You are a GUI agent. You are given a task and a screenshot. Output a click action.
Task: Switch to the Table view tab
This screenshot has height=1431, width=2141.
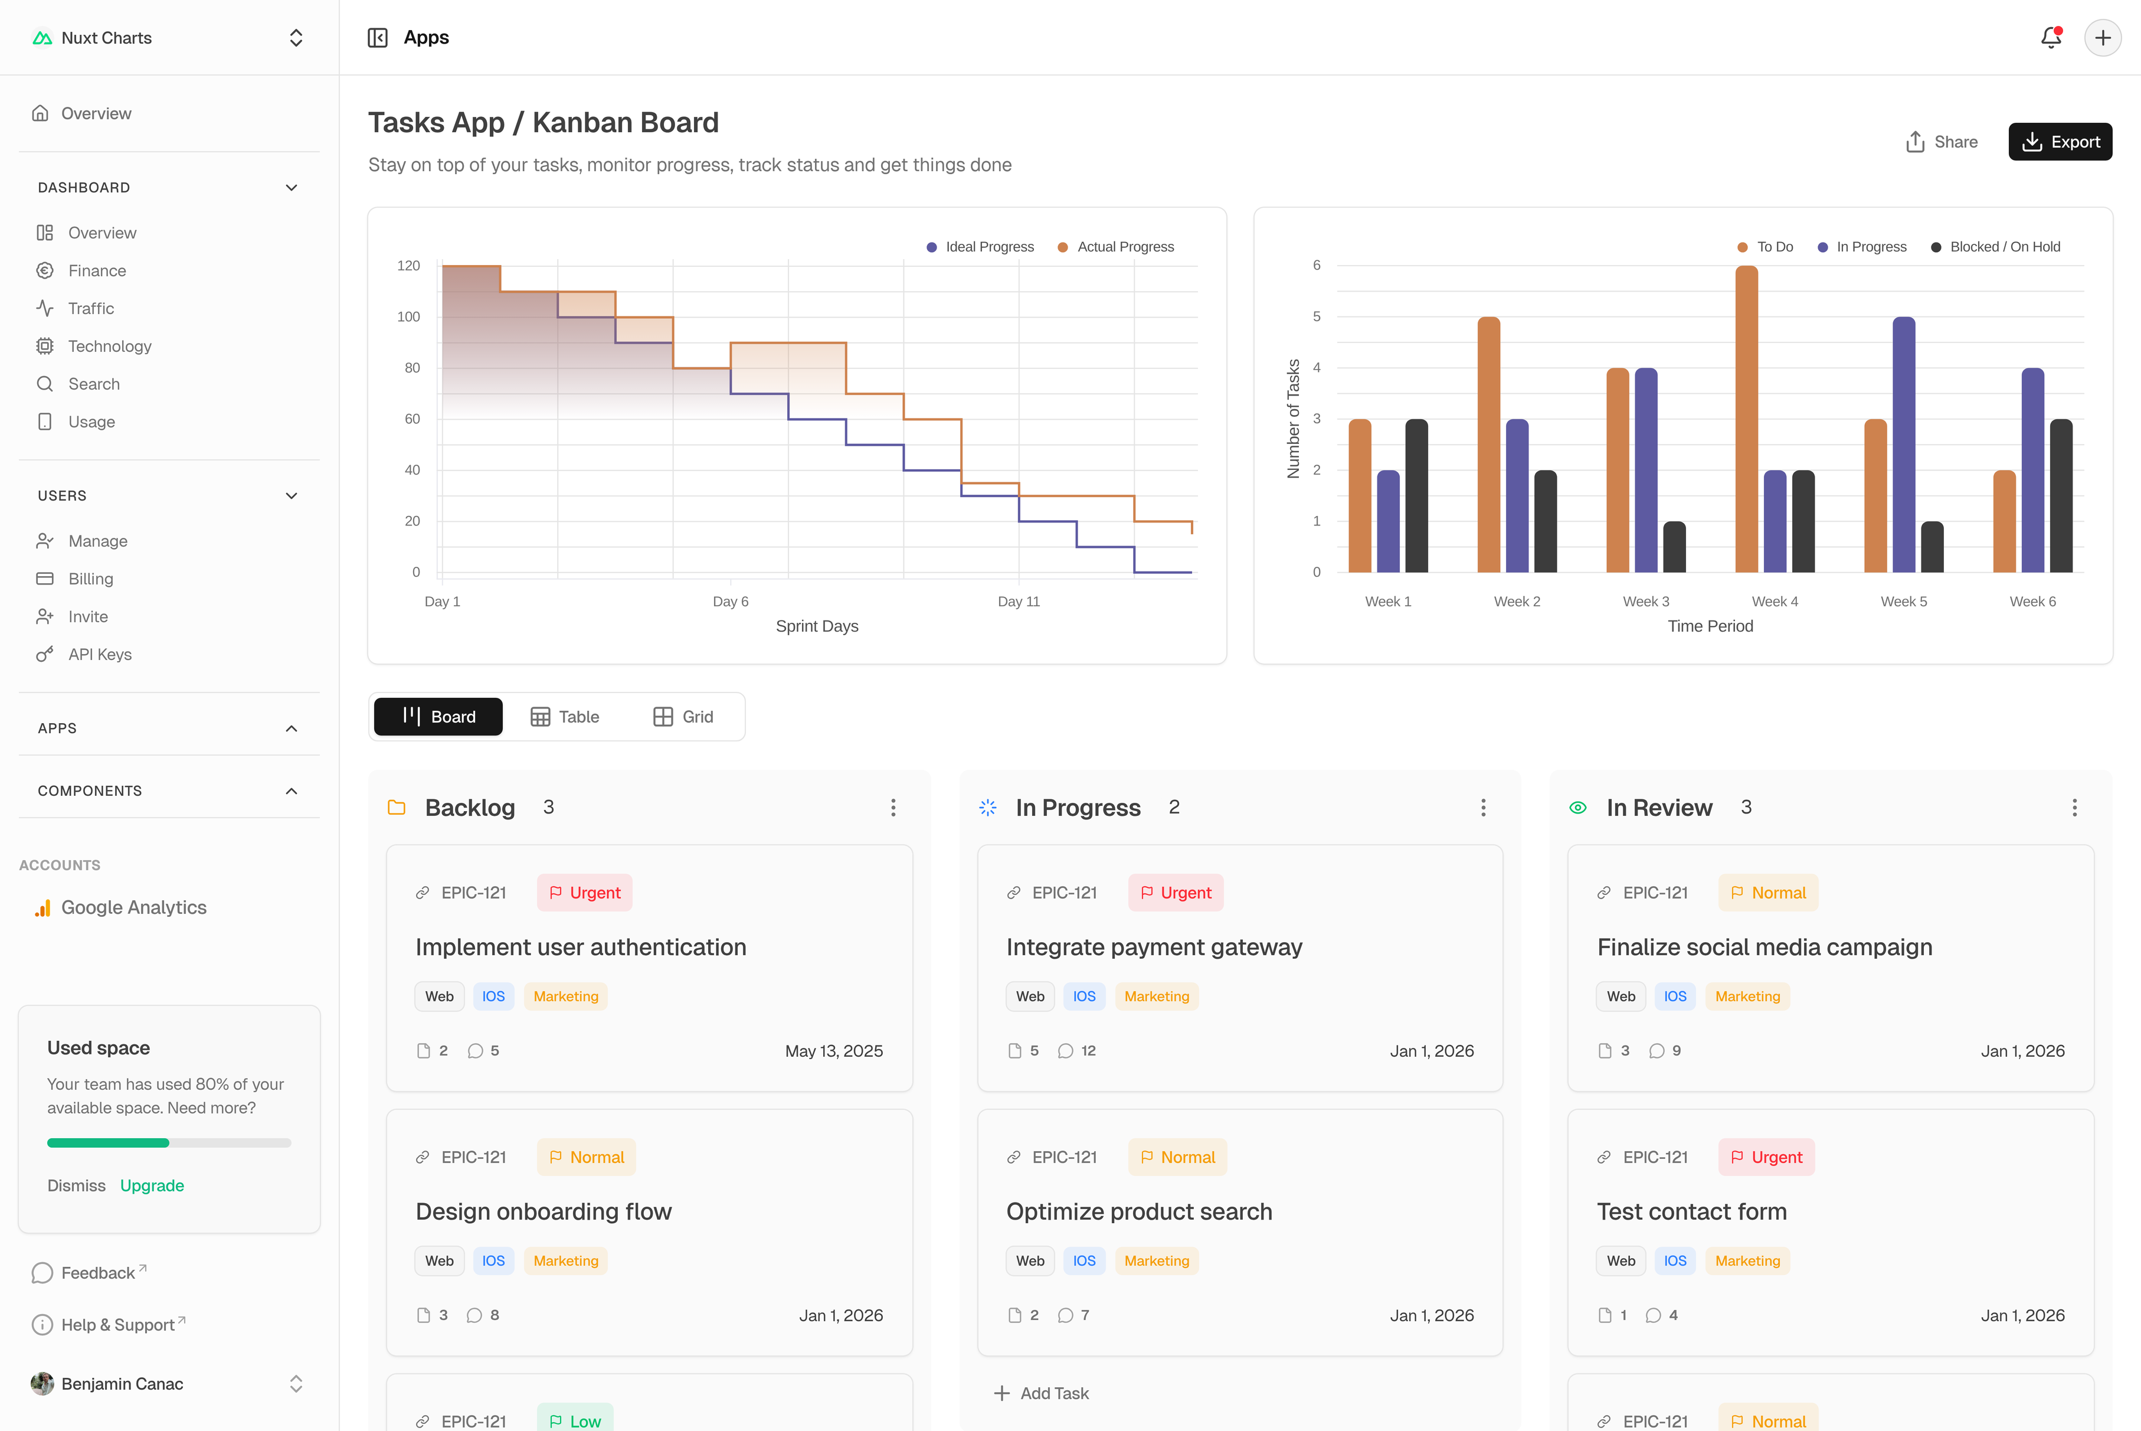point(565,717)
